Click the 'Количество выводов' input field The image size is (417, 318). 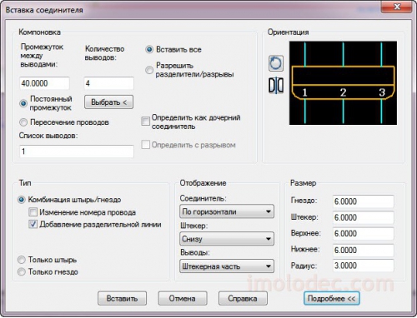[109, 83]
